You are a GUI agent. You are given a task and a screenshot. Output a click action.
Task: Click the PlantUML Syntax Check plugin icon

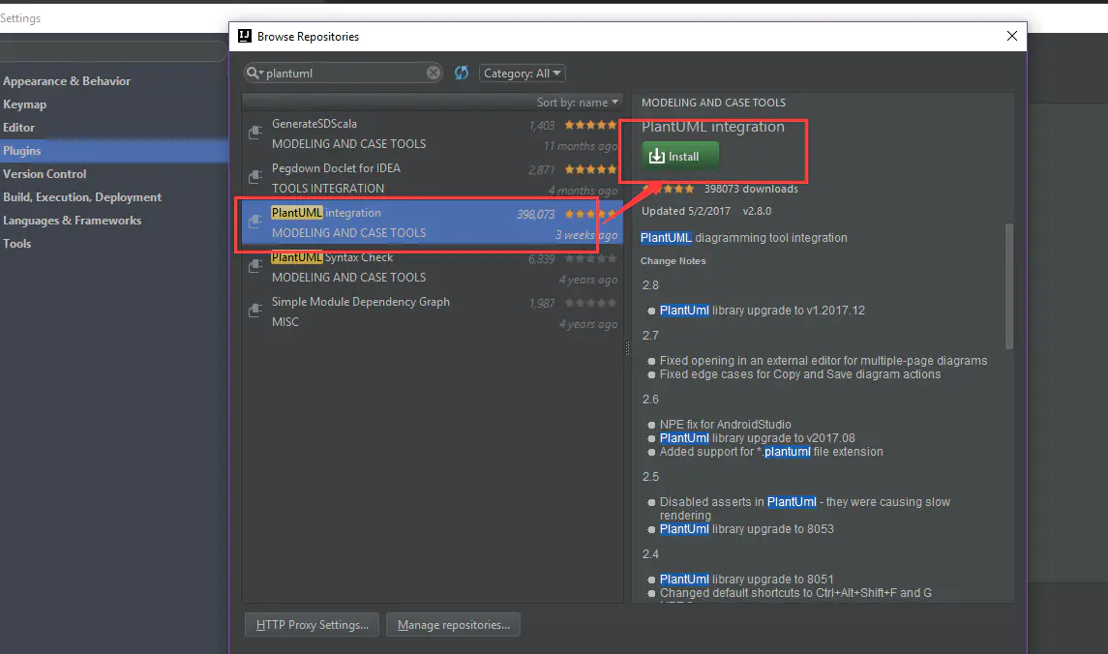tap(255, 266)
